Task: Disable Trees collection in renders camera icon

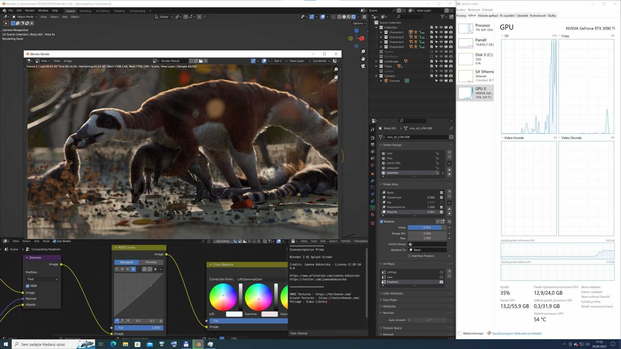Action: (451, 66)
